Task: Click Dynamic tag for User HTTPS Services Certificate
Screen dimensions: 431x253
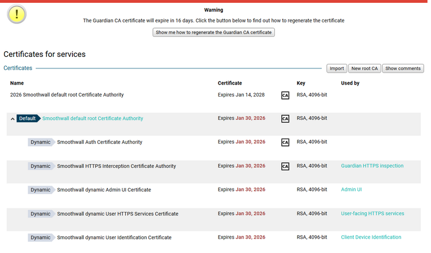Action: point(41,214)
